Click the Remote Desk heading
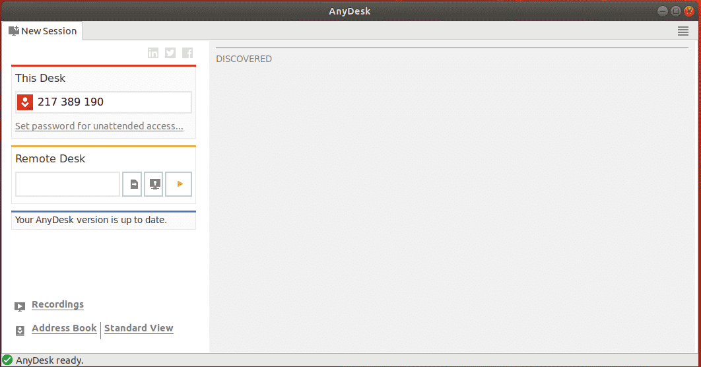 pos(50,158)
